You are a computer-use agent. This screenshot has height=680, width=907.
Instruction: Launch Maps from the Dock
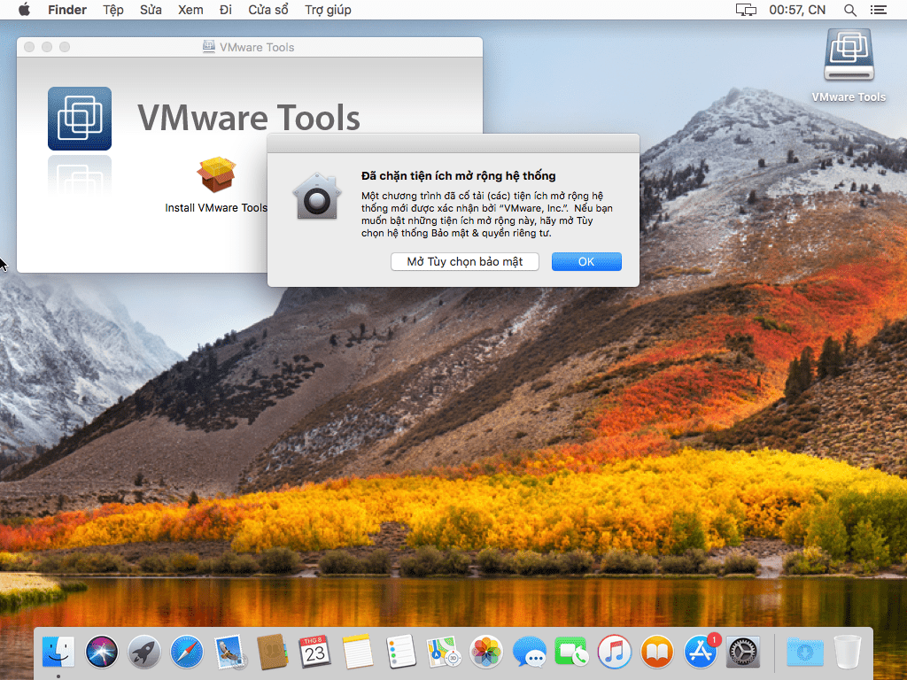click(x=443, y=652)
